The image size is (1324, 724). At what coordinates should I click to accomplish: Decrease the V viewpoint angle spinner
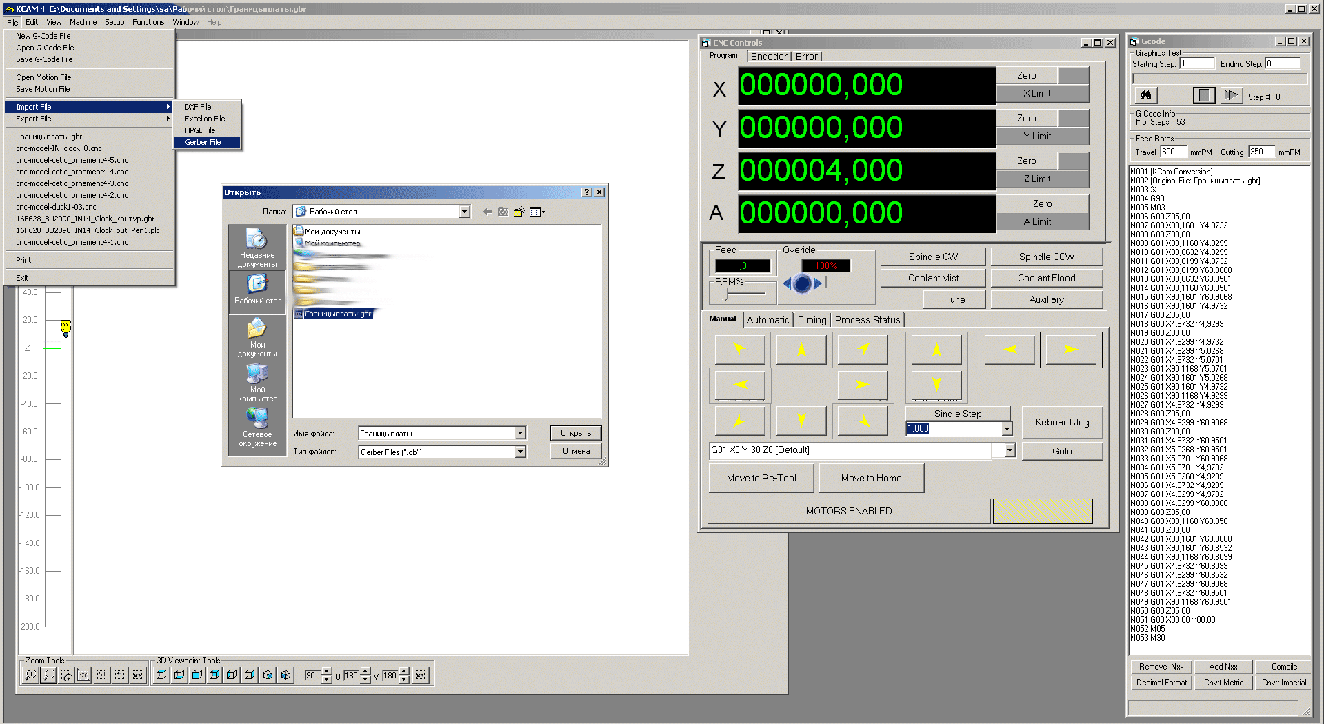[x=404, y=679]
